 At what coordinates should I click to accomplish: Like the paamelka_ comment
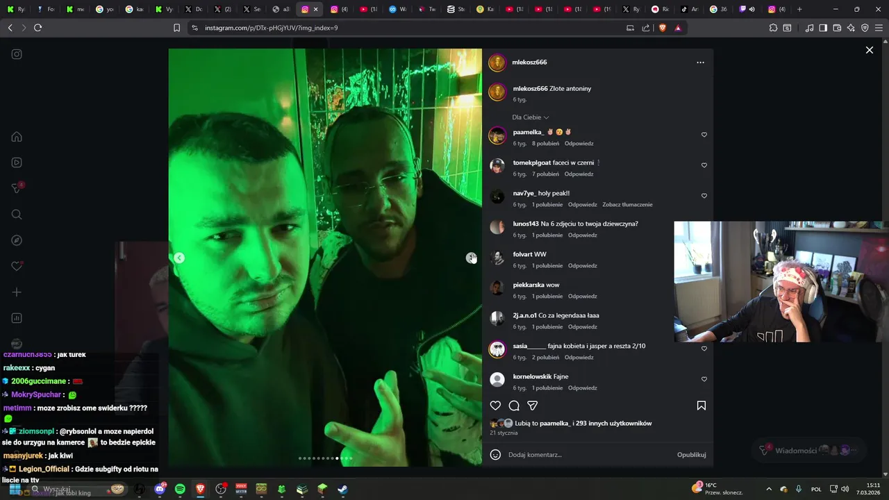tap(704, 135)
